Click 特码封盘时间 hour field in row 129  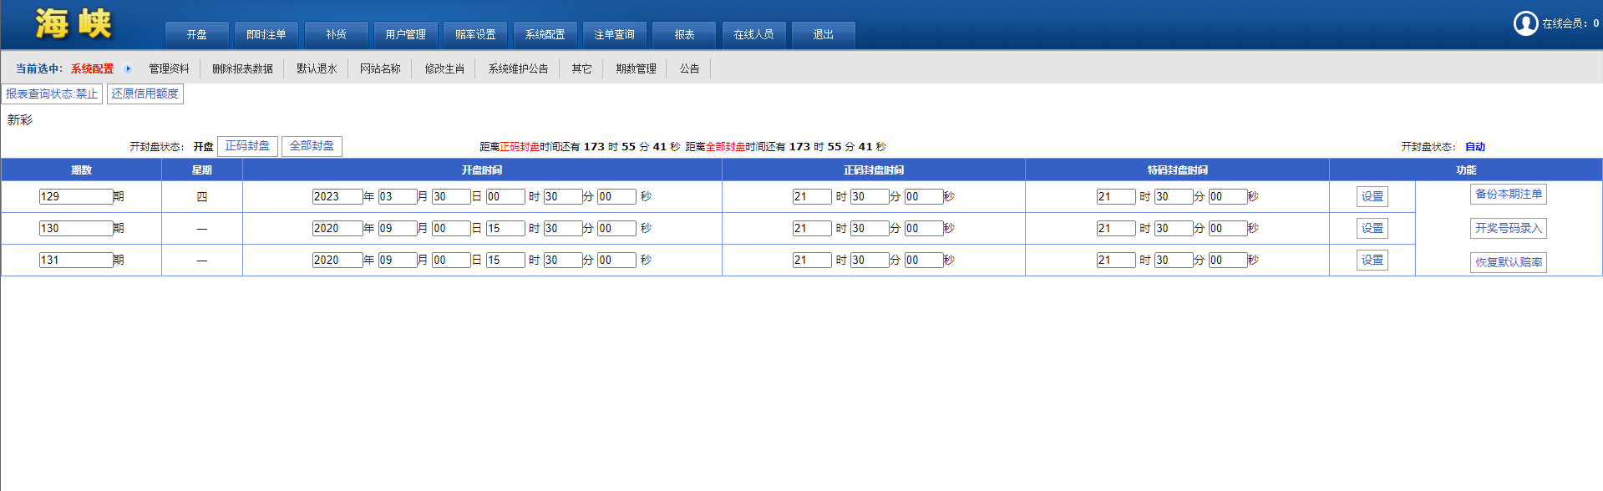click(1116, 196)
